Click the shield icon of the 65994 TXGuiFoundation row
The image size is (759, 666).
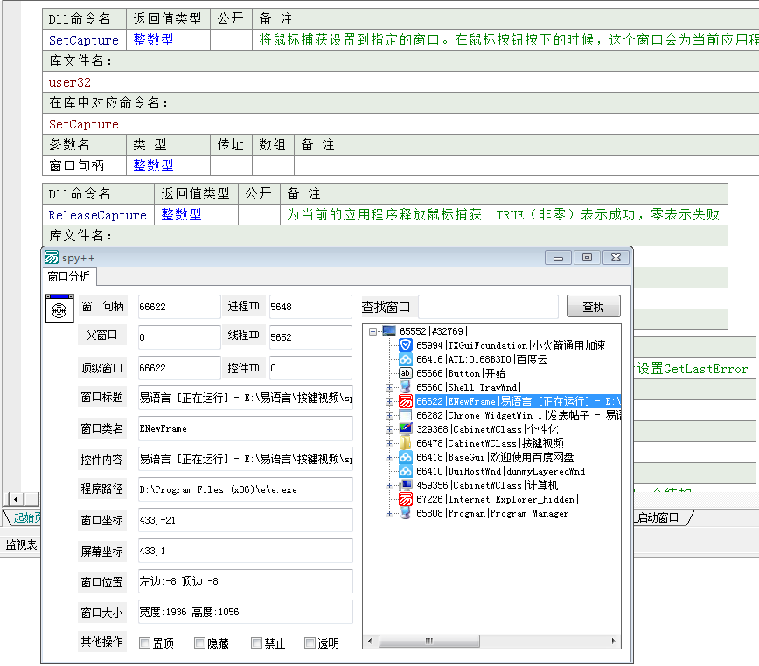[x=405, y=345]
